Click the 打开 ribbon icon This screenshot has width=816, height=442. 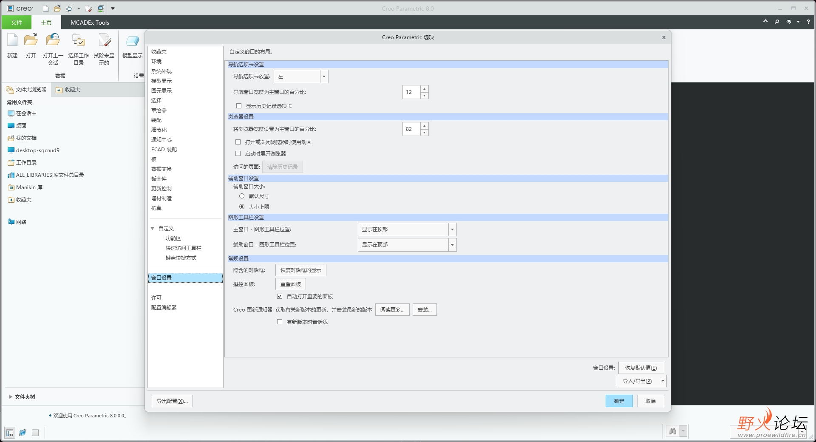31,40
